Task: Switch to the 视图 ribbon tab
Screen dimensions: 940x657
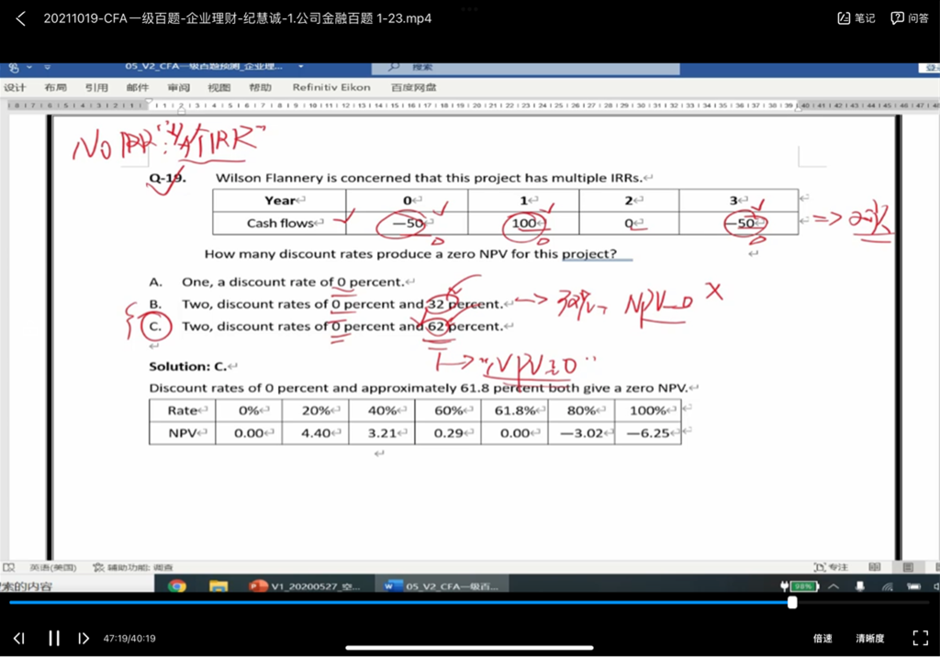Action: [x=218, y=87]
